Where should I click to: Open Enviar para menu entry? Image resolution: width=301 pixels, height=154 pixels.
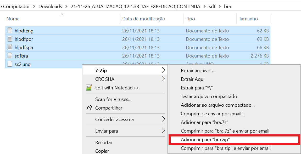(125, 131)
